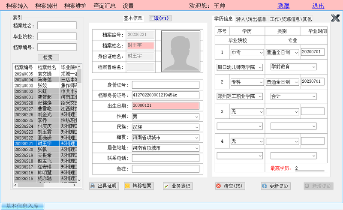Click the 联系电话 phone input field
343x210 pixels.
click(x=165, y=158)
